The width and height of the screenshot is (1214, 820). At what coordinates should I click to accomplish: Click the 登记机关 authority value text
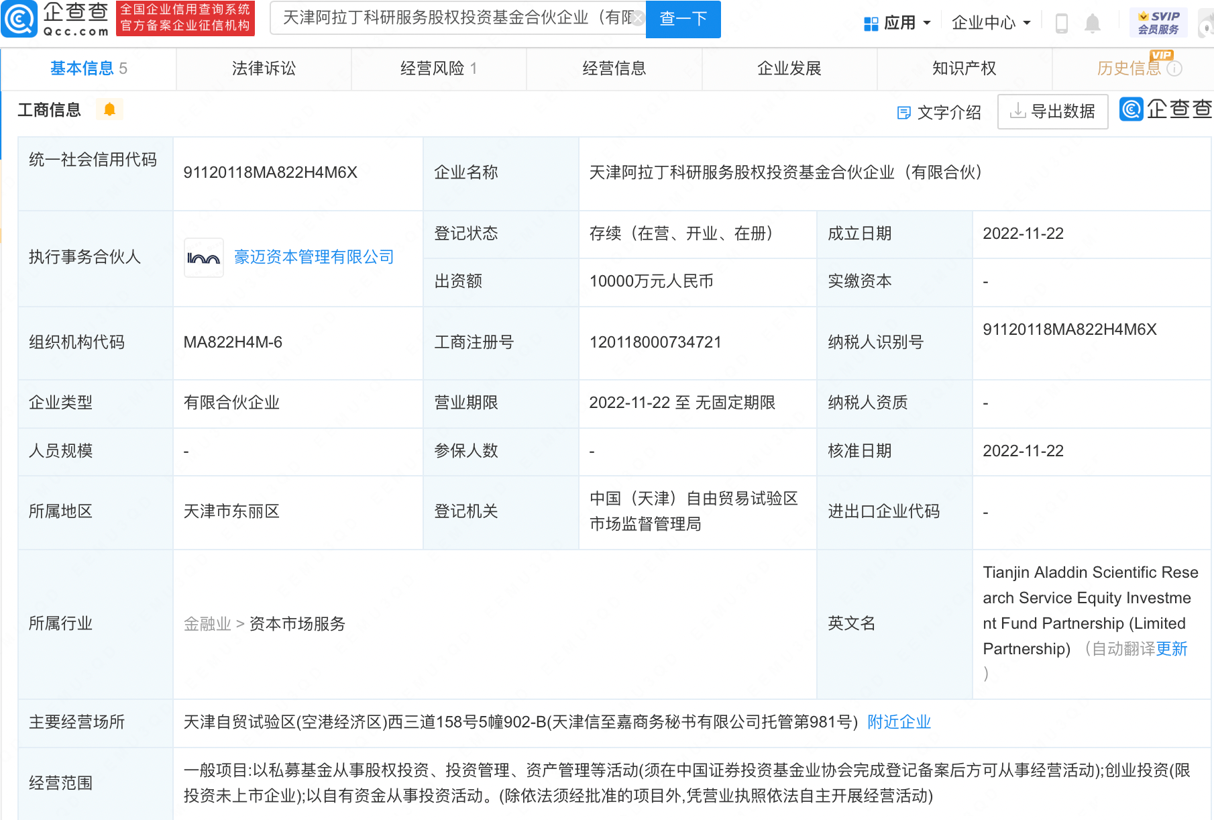(x=694, y=511)
